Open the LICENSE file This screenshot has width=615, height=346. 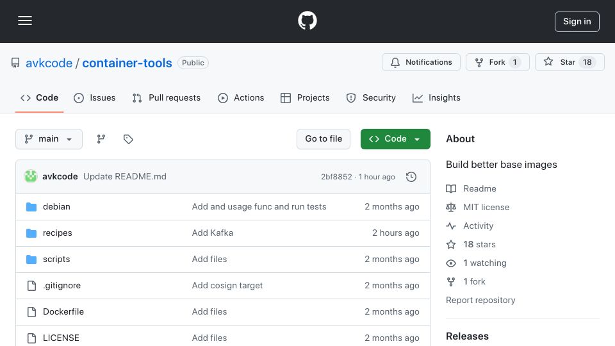tap(61, 338)
